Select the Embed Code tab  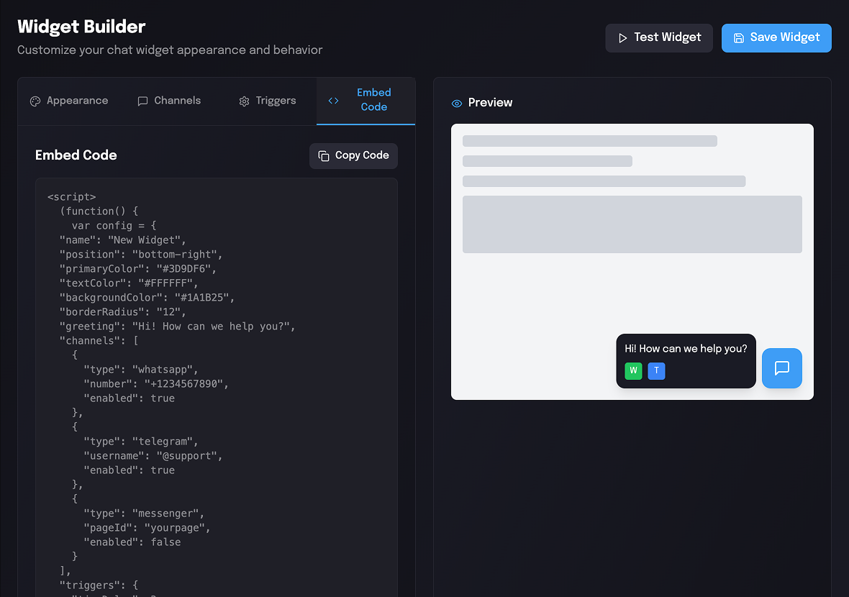pyautogui.click(x=366, y=101)
